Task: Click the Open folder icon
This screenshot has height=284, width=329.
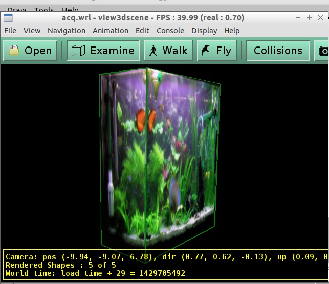Action: tap(14, 51)
